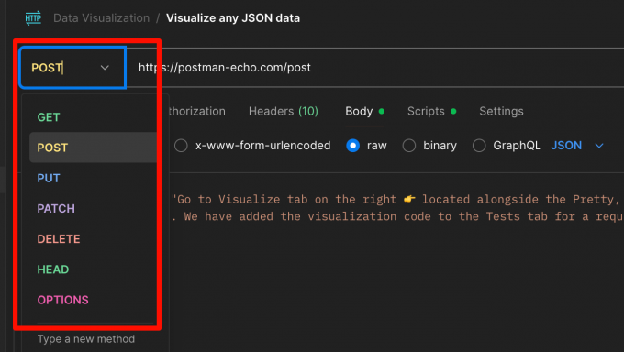Click the Type a new method field
624x352 pixels.
tap(86, 339)
